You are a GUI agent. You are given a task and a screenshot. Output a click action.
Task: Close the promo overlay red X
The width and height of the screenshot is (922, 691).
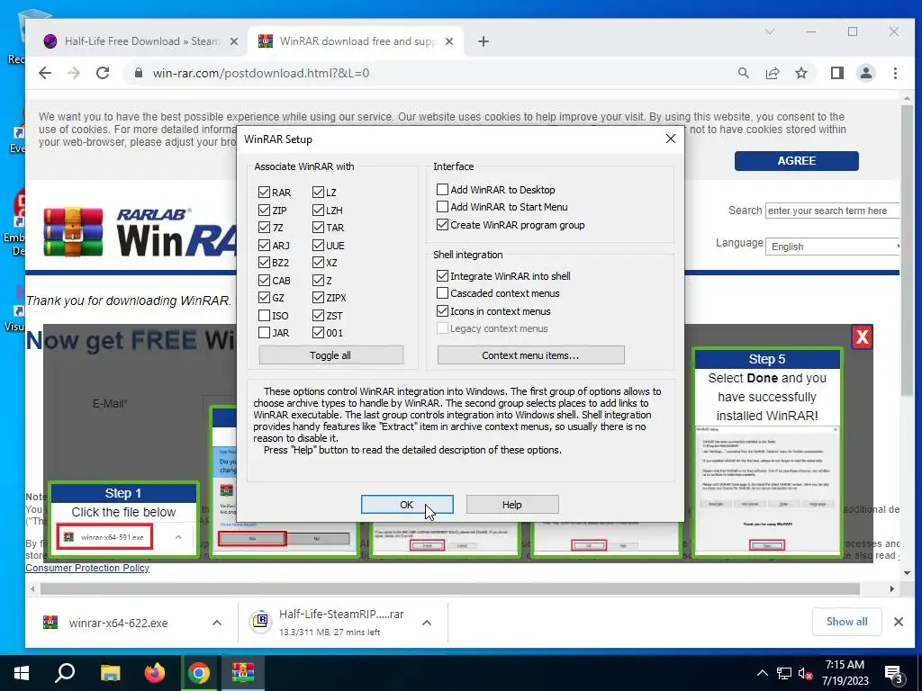pos(862,337)
